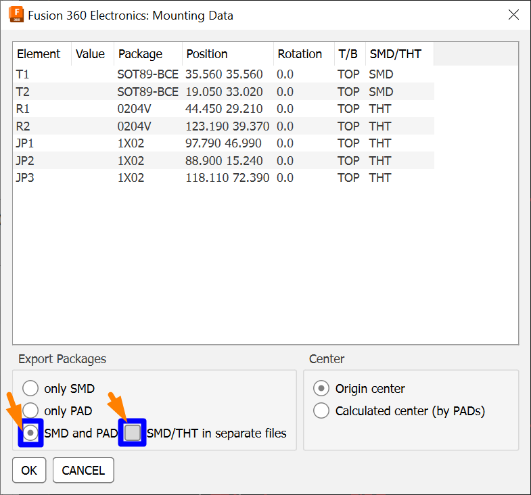
Task: Click 0204V package in R1 row
Action: (x=134, y=109)
